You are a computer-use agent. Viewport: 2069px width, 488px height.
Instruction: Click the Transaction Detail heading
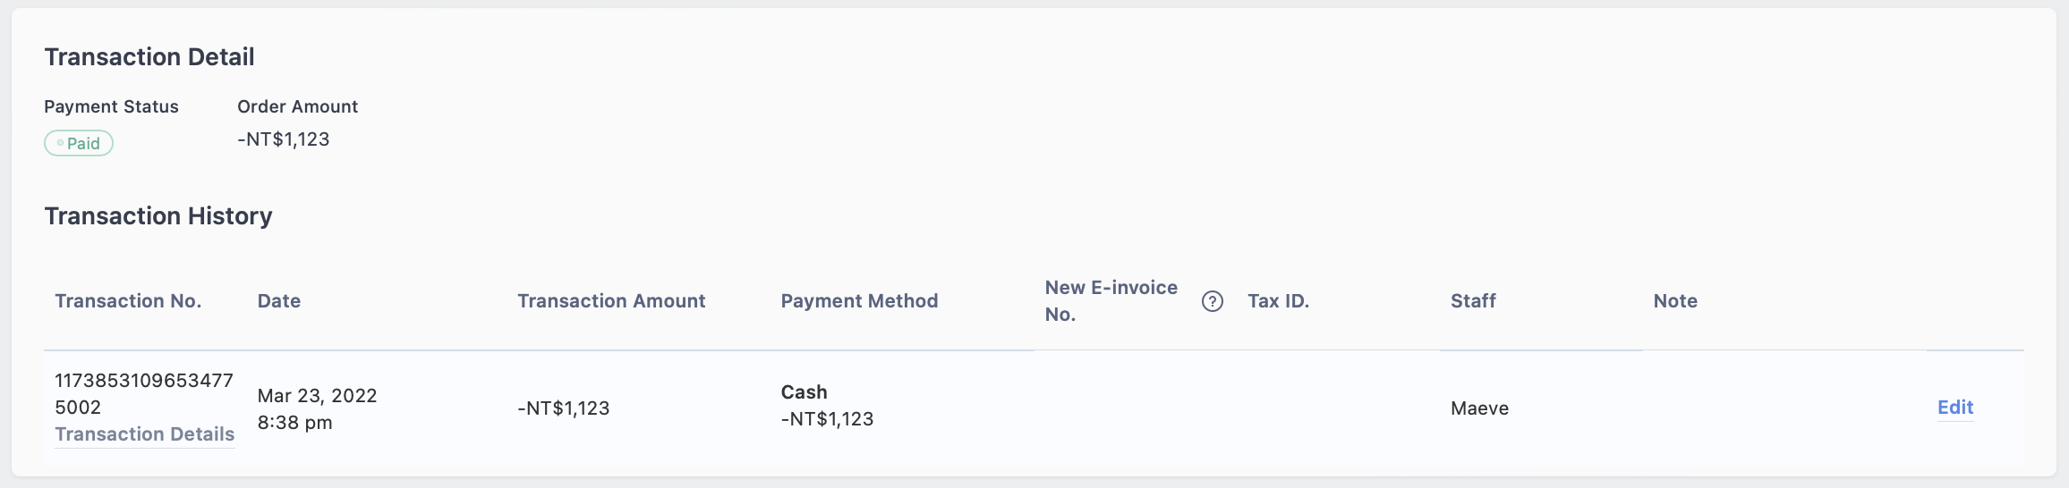(x=149, y=57)
